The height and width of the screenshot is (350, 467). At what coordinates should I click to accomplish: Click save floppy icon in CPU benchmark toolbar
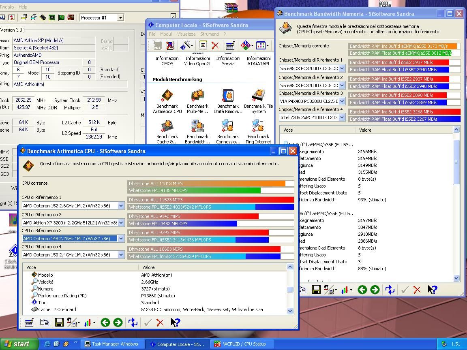click(x=59, y=322)
